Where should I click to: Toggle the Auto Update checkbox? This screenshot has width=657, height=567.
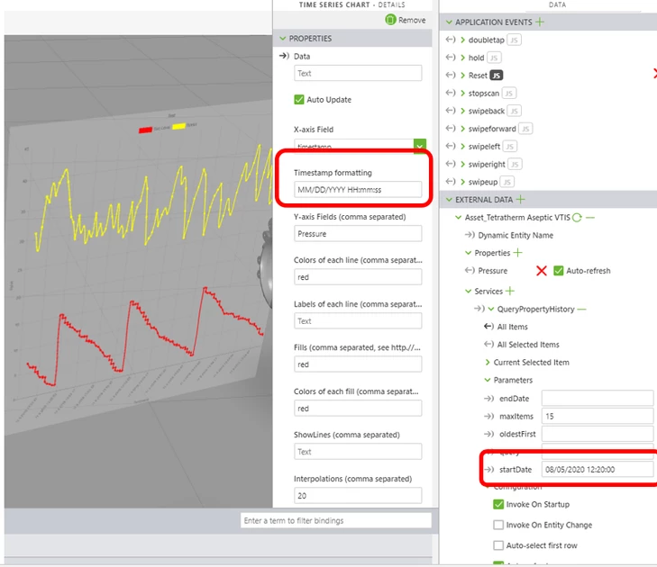[298, 100]
